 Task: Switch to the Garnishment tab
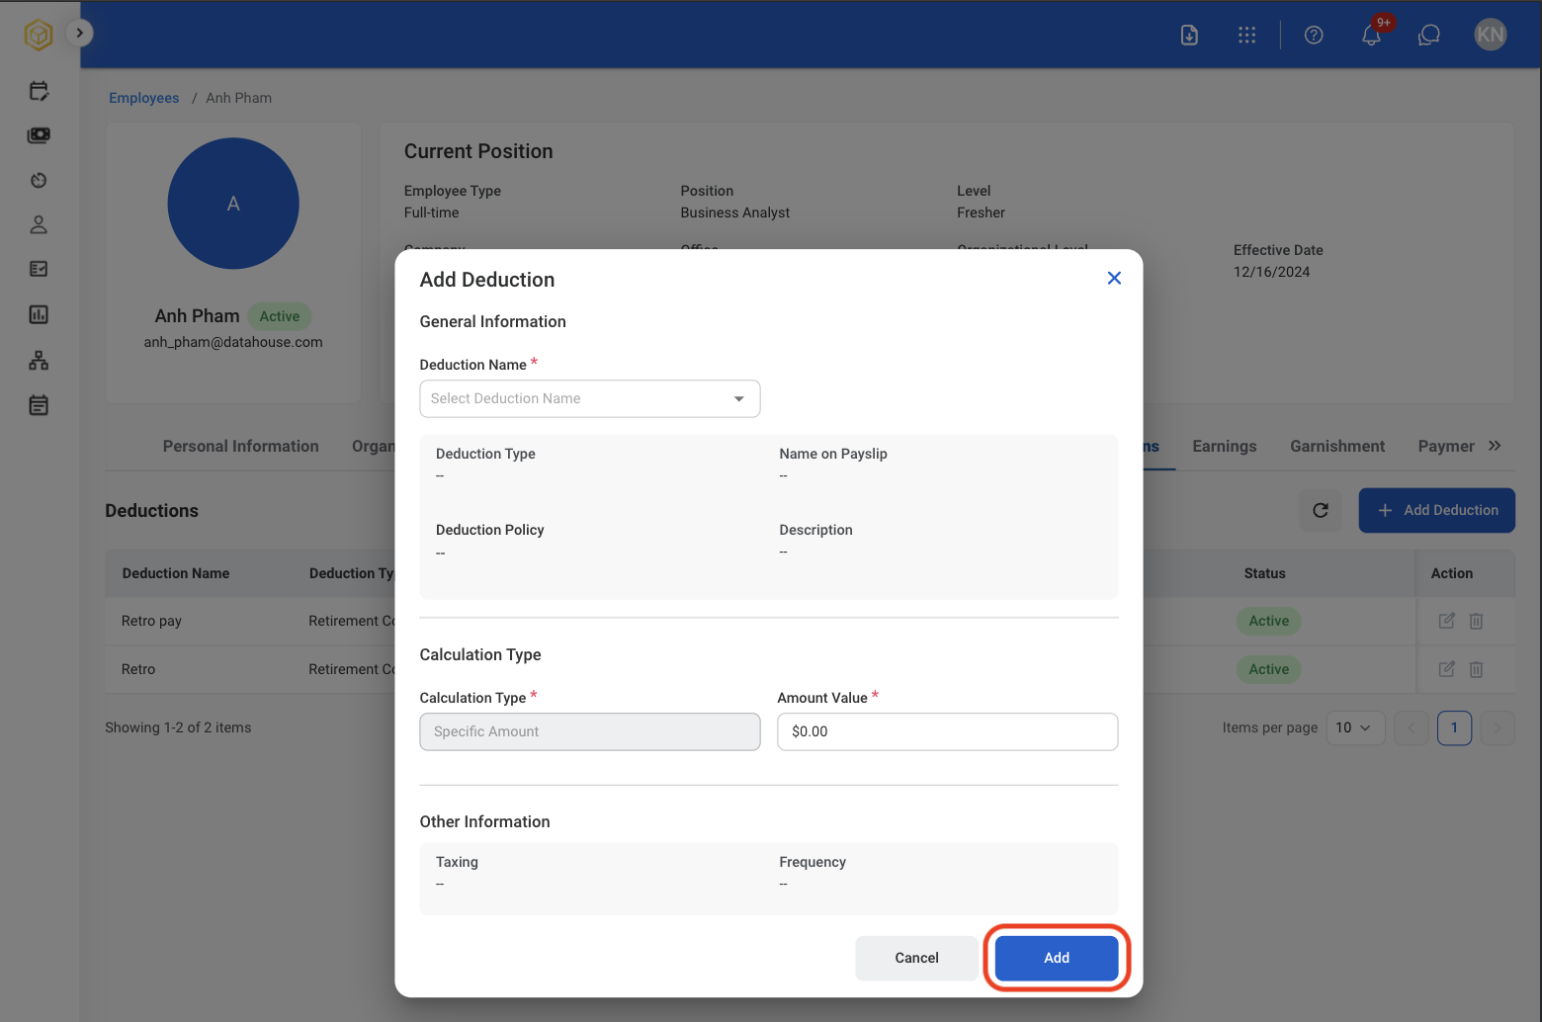1336,446
